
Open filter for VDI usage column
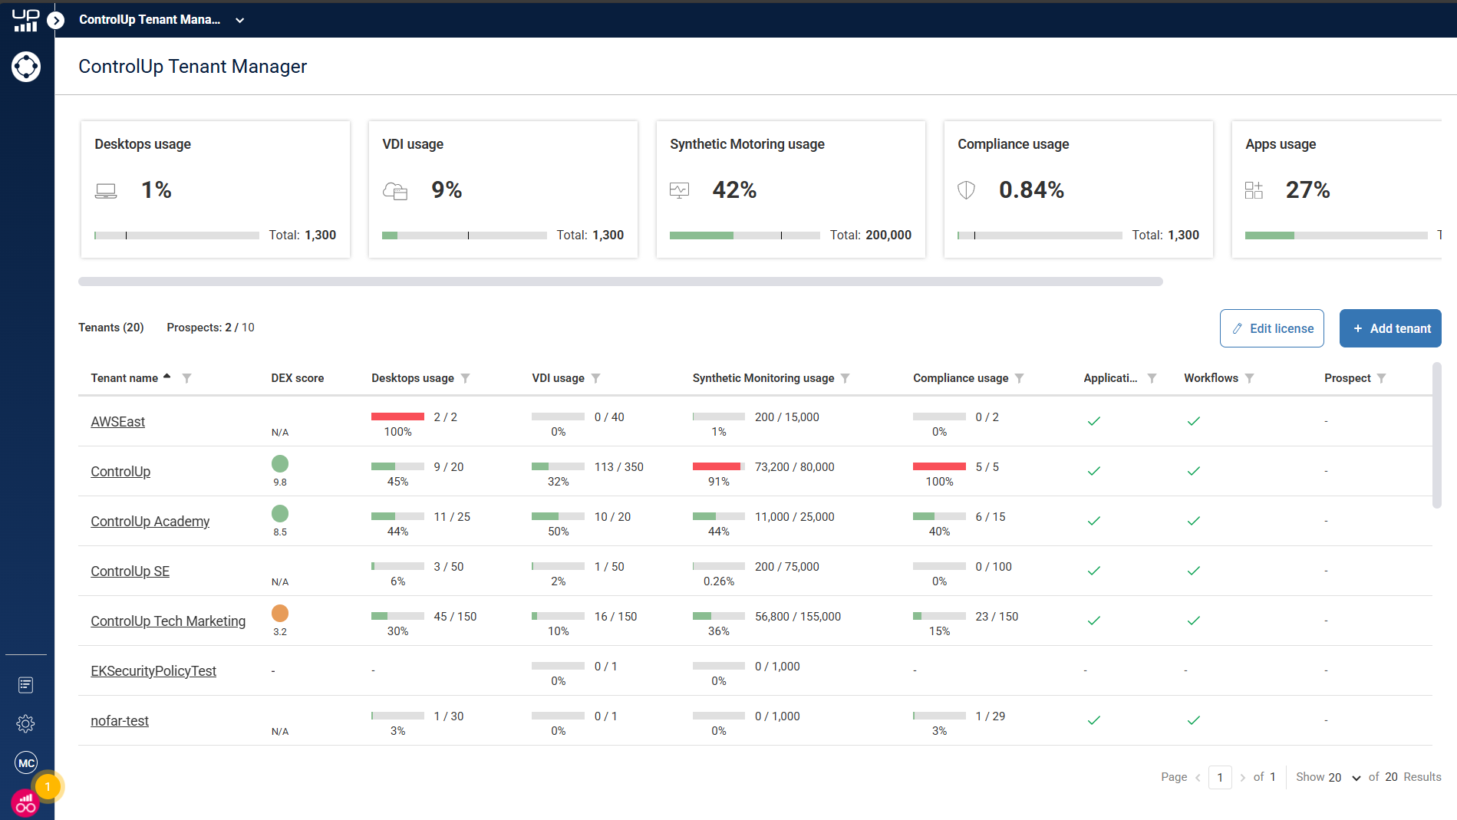coord(595,378)
